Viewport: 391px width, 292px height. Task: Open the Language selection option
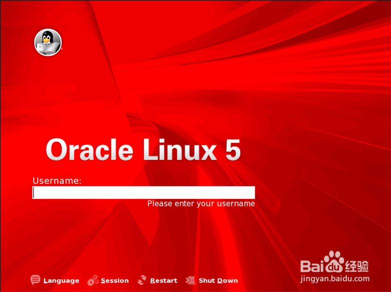pos(61,280)
